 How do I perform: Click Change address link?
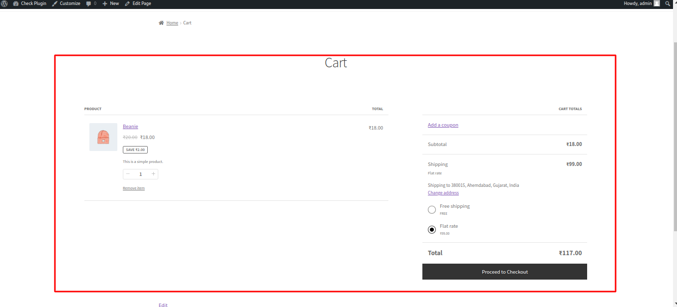pos(443,193)
